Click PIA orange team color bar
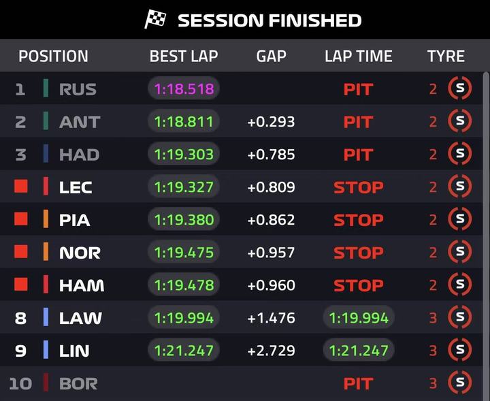Viewport: 490px width, 401px height. point(46,219)
